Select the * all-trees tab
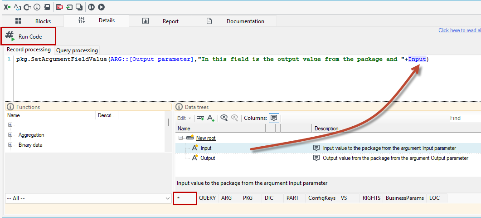Viewport: 481px width, 218px height. coord(185,198)
